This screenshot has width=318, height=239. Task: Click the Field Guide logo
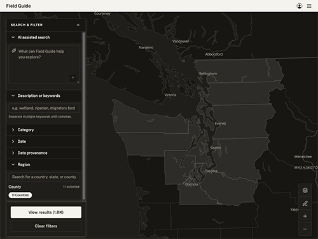pos(18,6)
